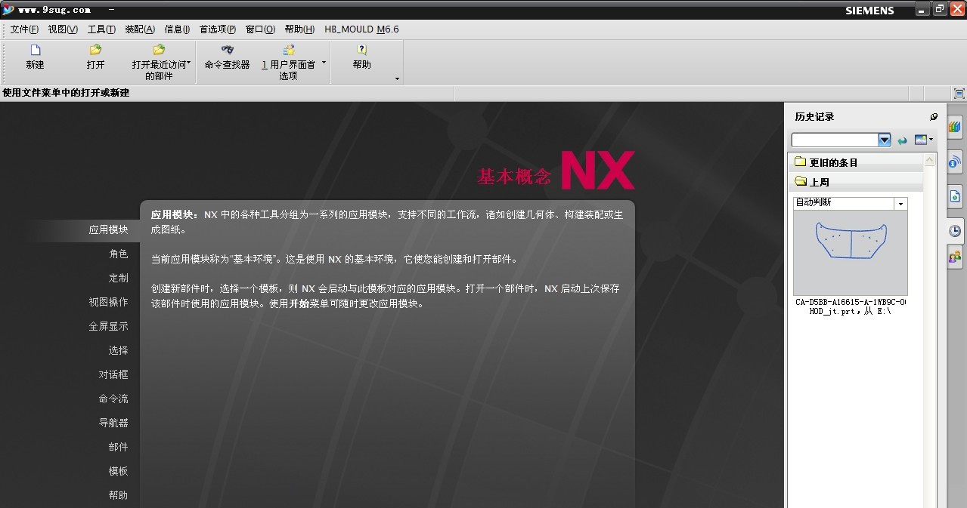Click the CA-D5BB-A16615 part file name
This screenshot has height=508, width=967.
851,306
